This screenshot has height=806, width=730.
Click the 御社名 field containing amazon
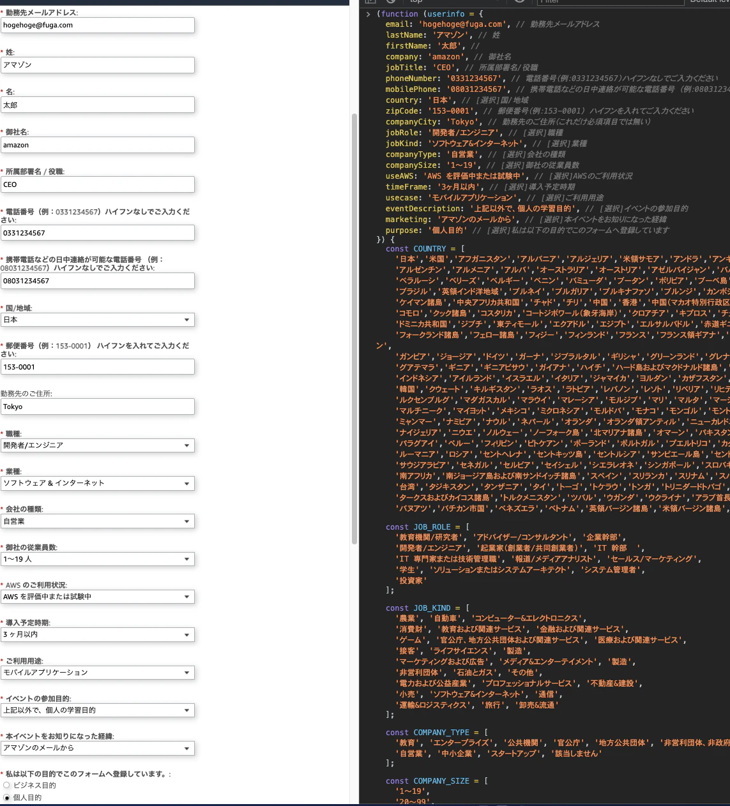click(97, 145)
